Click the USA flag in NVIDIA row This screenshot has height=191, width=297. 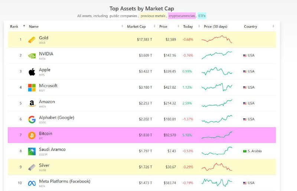click(245, 56)
